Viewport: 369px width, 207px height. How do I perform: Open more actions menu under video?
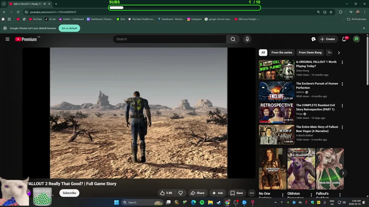click(252, 193)
